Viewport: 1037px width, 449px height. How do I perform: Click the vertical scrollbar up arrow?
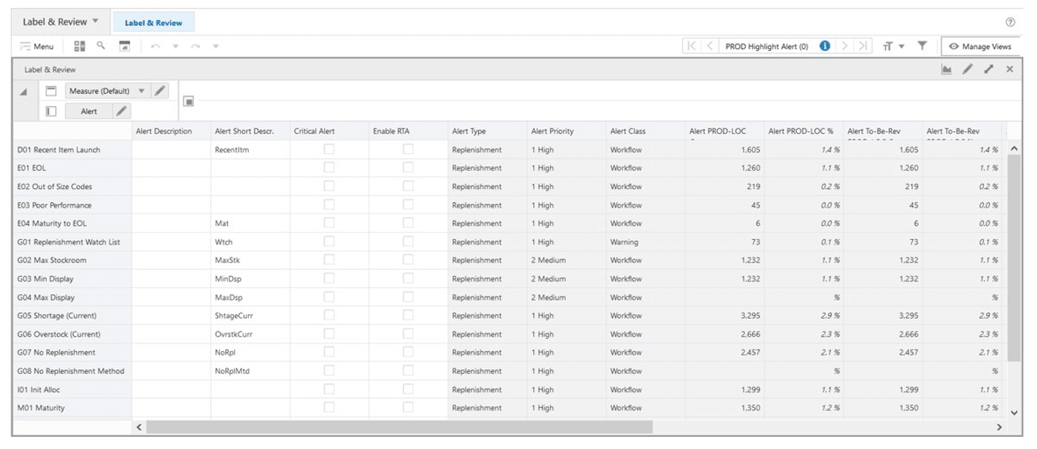[1013, 148]
